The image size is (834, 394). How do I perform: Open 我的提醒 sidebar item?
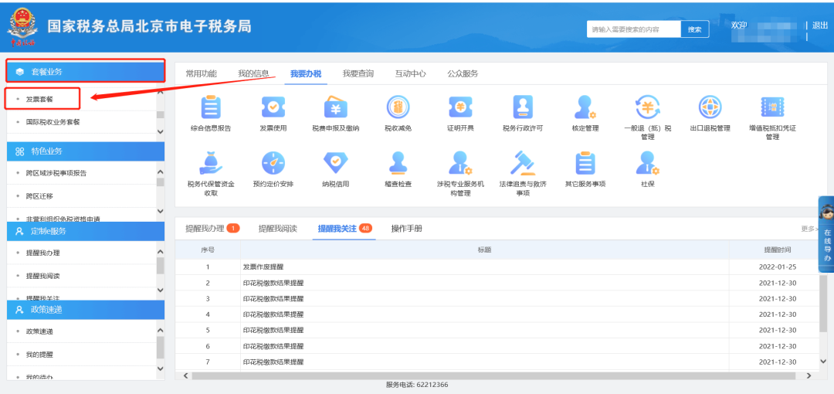[40, 355]
